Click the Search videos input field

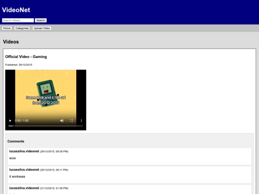coord(18,20)
